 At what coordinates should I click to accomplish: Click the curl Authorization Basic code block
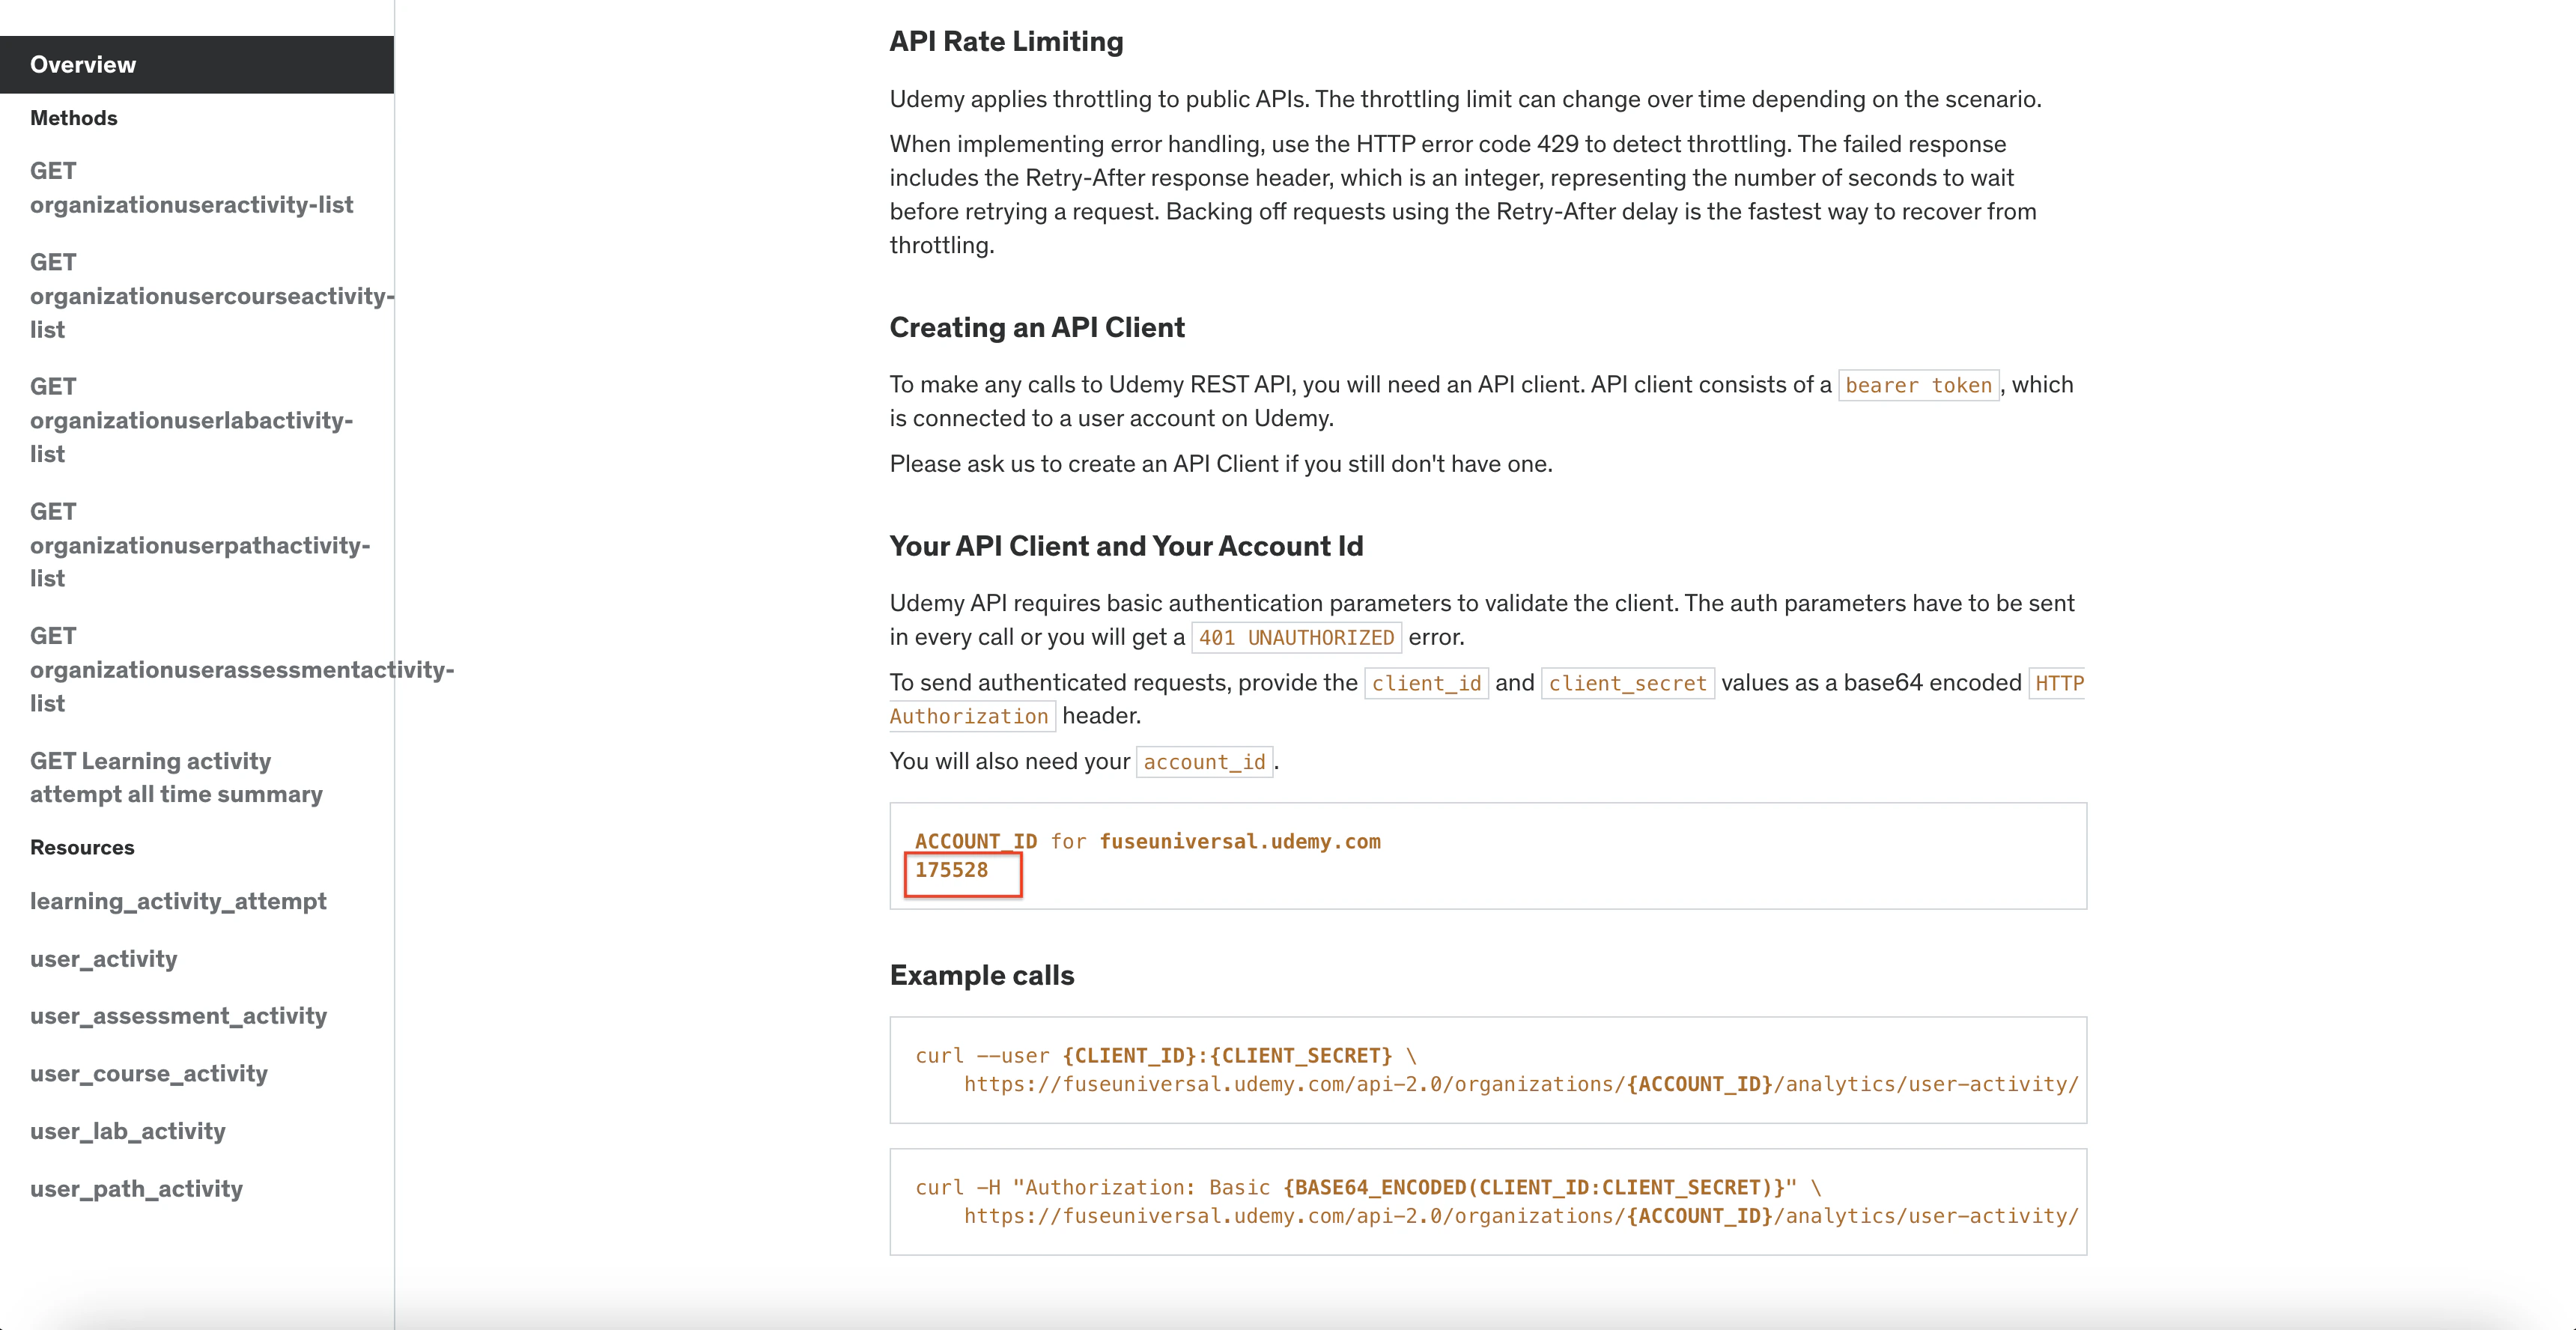click(x=1487, y=1202)
